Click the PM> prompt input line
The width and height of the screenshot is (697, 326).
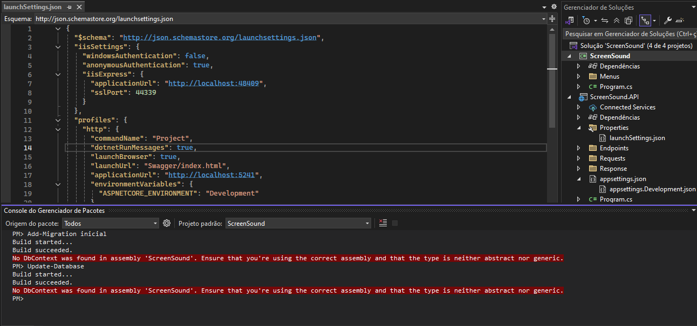point(18,299)
